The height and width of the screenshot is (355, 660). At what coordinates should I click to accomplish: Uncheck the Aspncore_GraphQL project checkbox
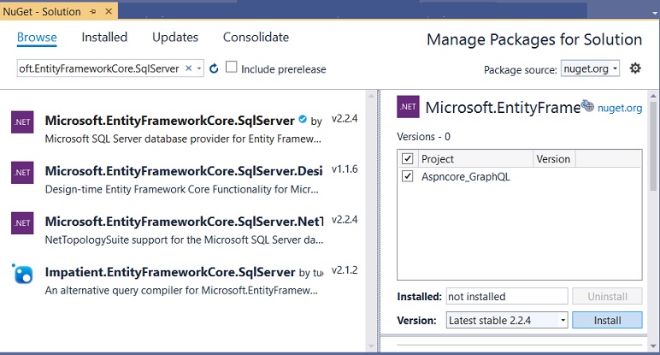click(x=408, y=176)
